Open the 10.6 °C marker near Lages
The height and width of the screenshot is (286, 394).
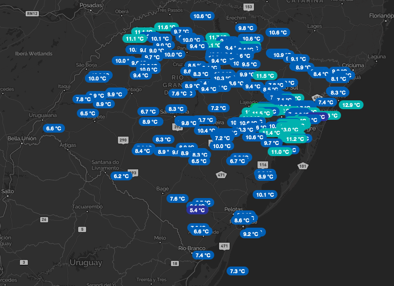point(278,32)
